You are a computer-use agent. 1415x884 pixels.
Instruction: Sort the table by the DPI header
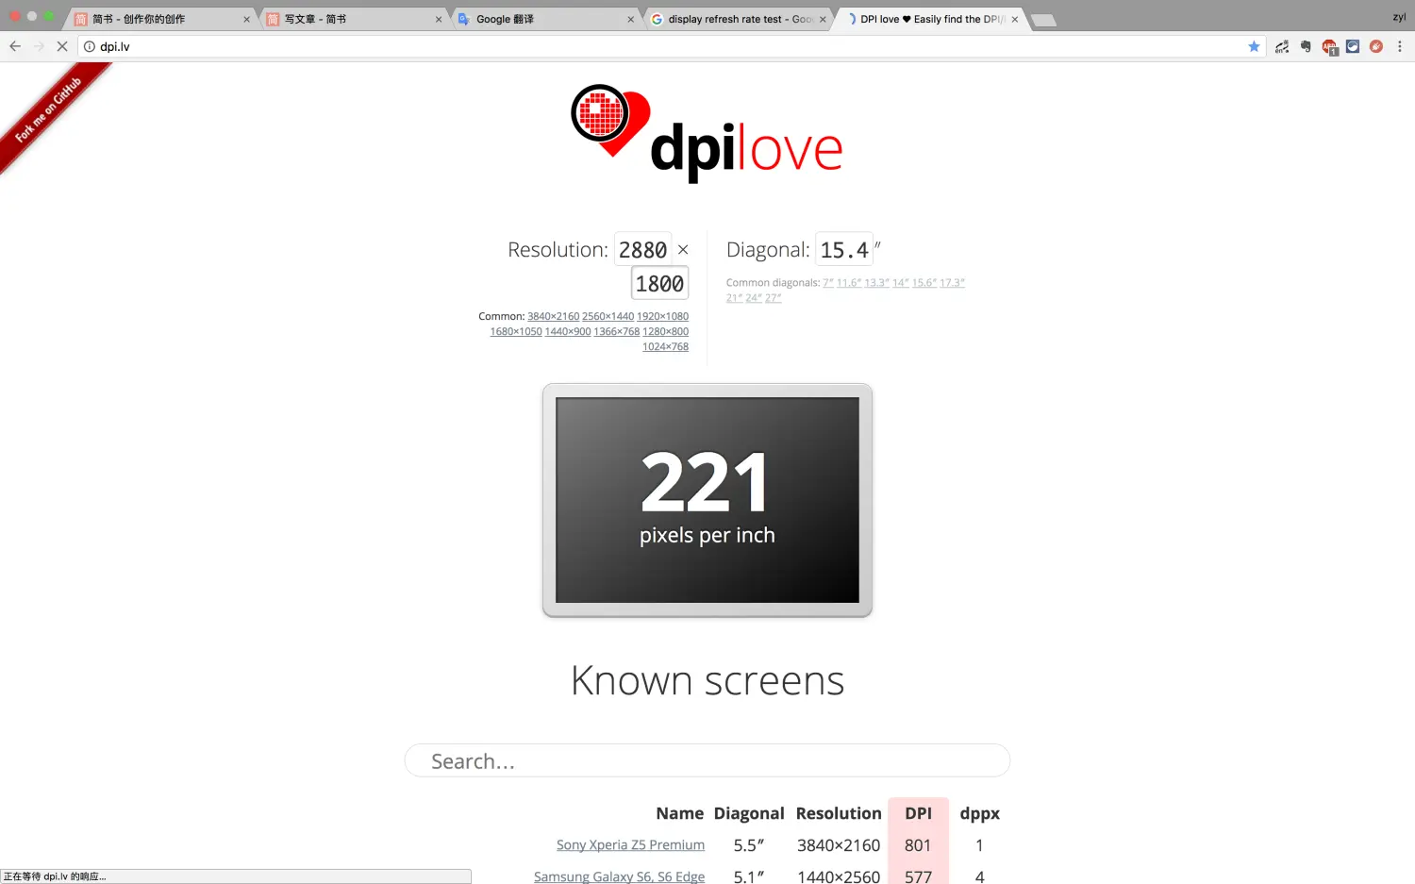tap(918, 813)
